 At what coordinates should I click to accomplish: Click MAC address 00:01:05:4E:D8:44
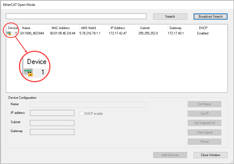tap(63, 33)
